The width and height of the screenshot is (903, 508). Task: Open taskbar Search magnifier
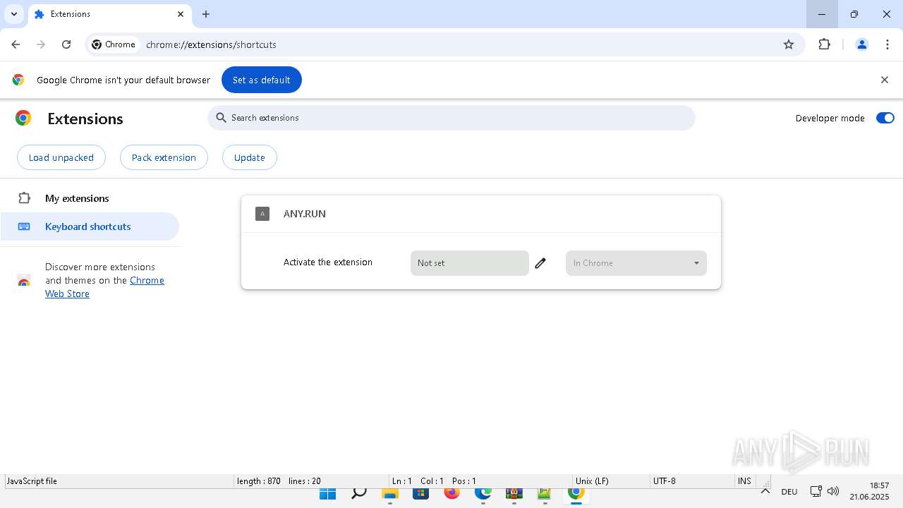pyautogui.click(x=359, y=492)
